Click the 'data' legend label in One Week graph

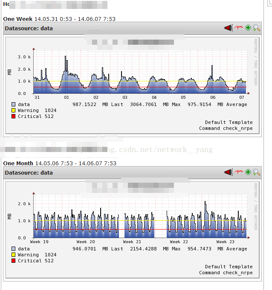pyautogui.click(x=24, y=104)
